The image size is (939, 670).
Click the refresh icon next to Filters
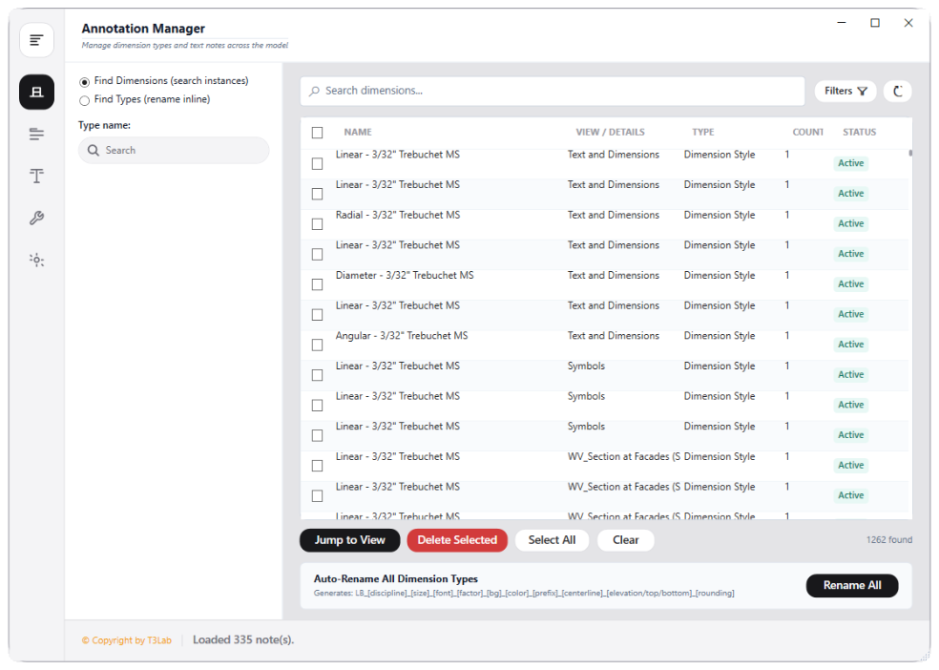click(897, 91)
